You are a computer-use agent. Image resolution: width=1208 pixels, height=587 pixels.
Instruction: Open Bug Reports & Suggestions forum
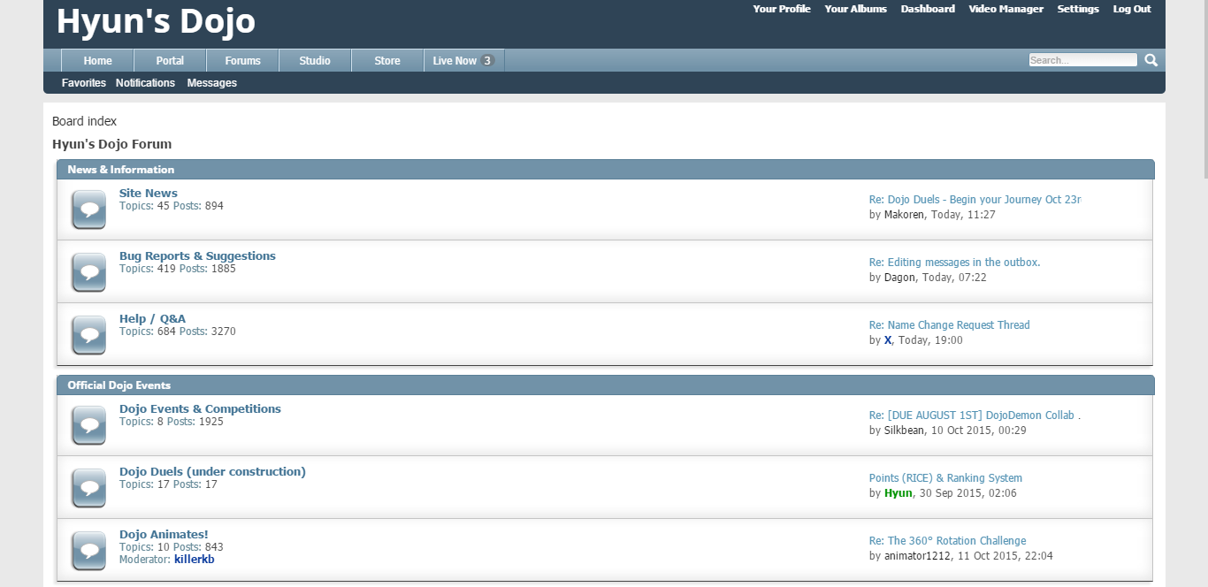[197, 255]
